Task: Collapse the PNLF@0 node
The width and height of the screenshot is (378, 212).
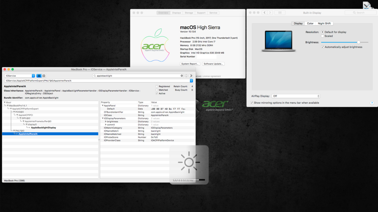Action: [x=14, y=131]
